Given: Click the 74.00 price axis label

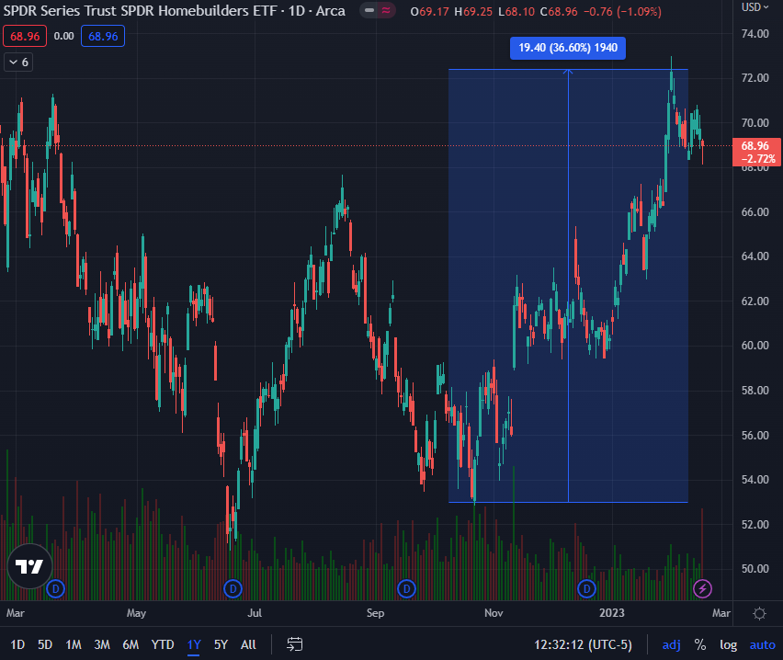Looking at the screenshot, I should pyautogui.click(x=755, y=34).
